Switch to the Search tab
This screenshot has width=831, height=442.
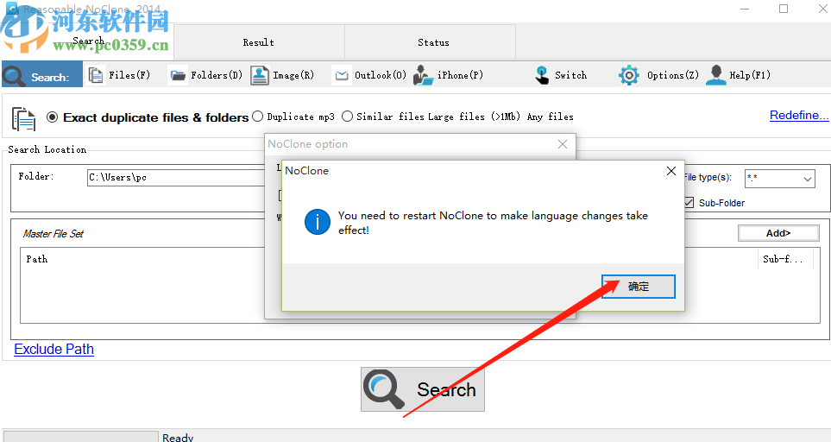[88, 41]
